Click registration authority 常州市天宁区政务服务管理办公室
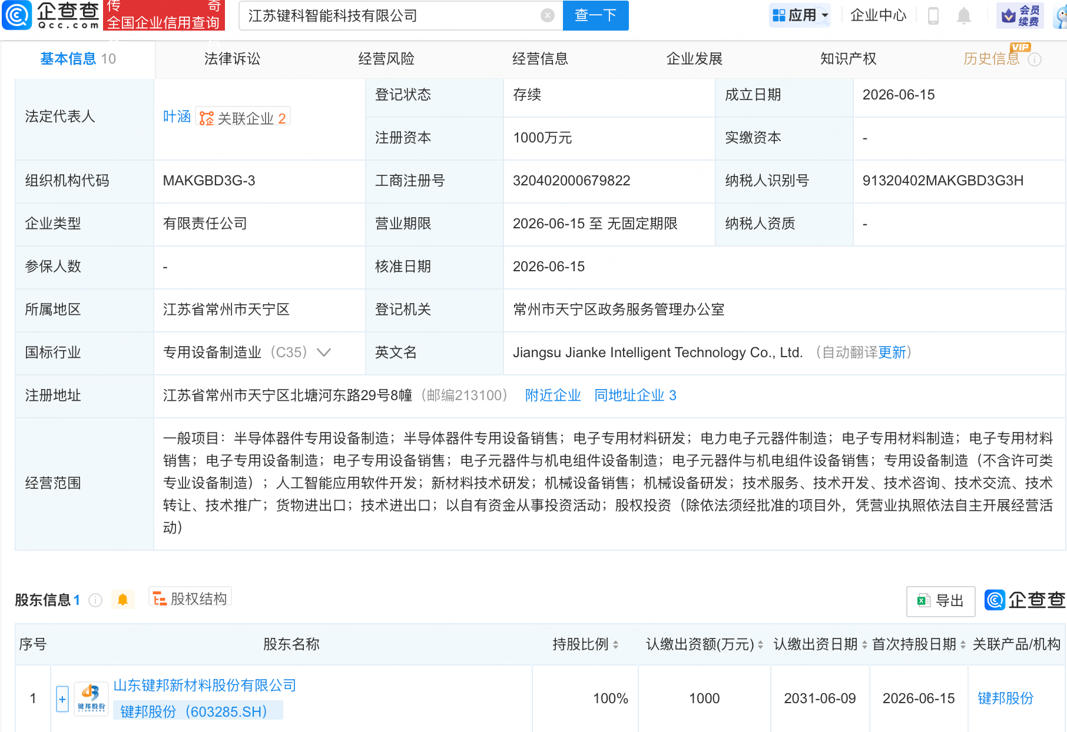Viewport: 1067px width, 732px height. pos(619,310)
